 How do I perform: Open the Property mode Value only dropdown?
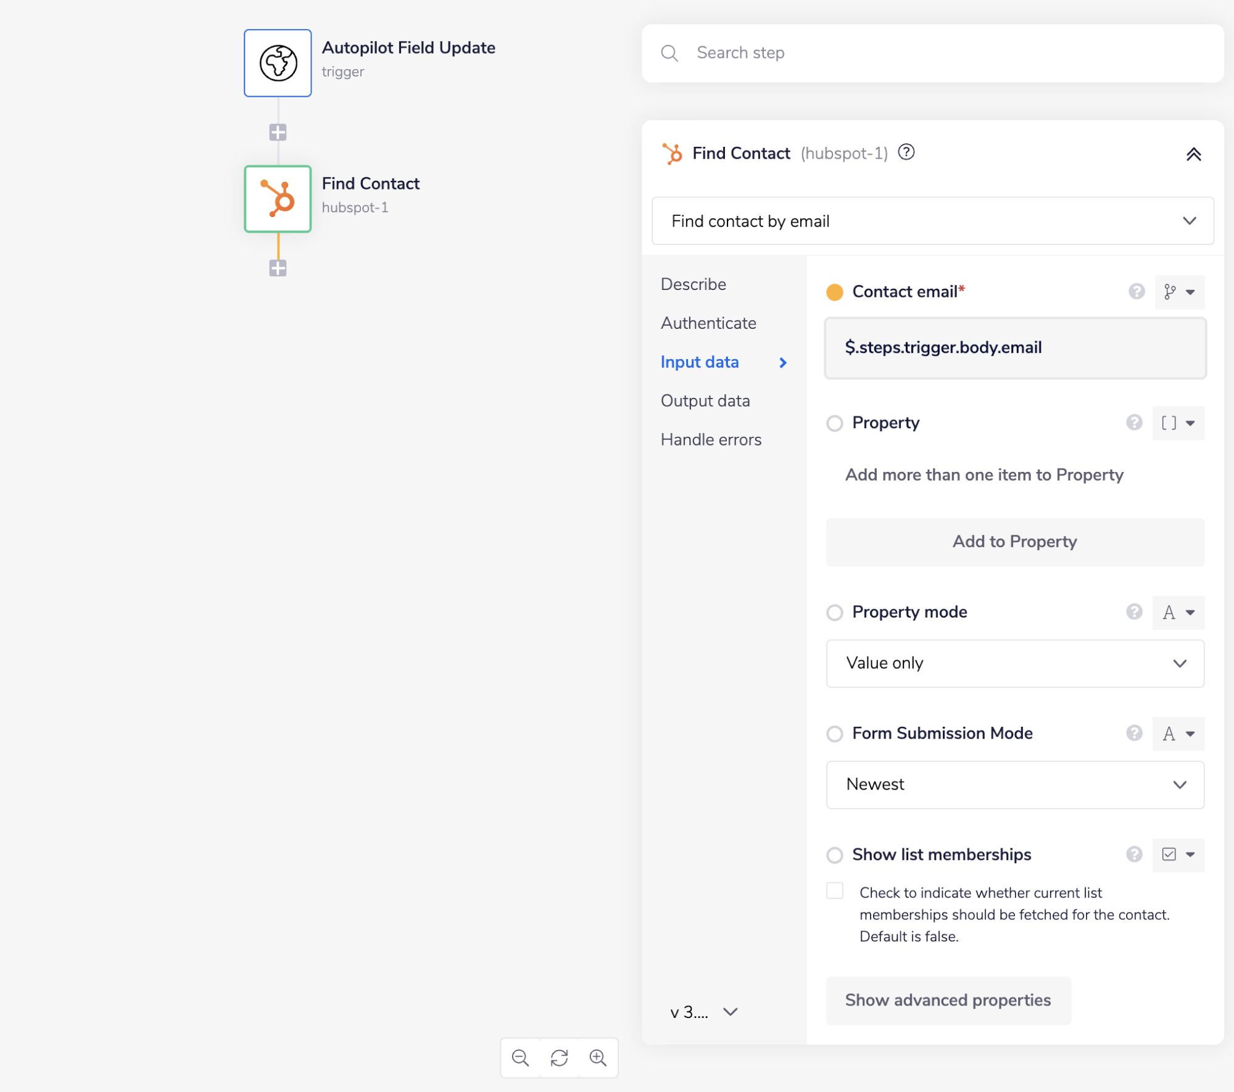tap(1014, 663)
